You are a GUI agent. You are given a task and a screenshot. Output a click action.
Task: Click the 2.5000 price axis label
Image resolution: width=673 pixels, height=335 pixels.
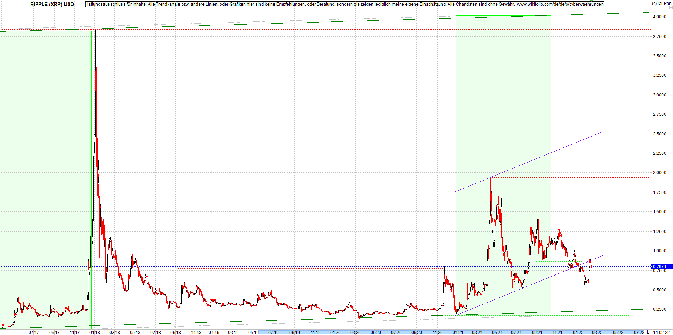coord(660,134)
